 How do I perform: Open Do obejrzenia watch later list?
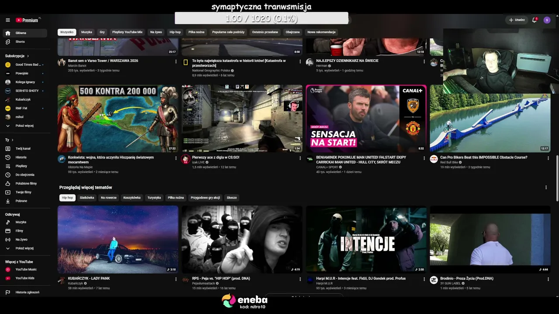(x=25, y=175)
